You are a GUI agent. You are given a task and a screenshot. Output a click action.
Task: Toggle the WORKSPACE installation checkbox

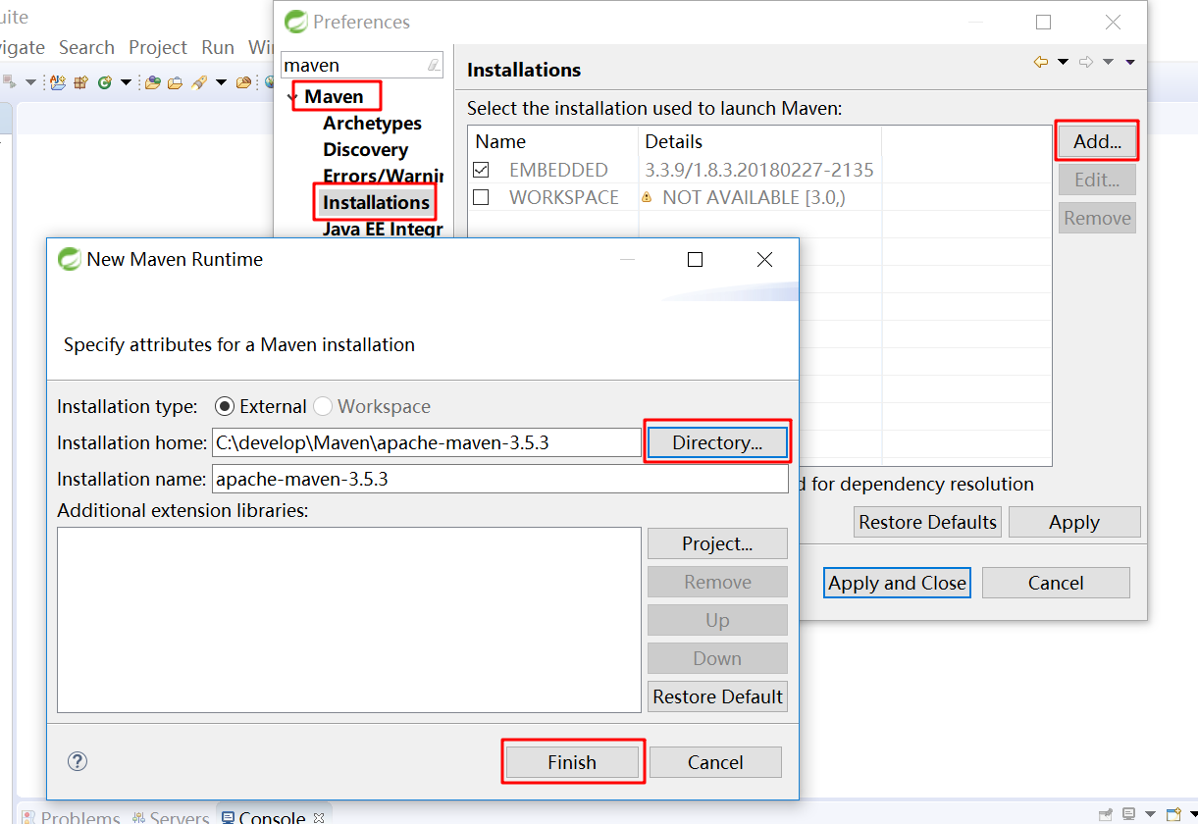pyautogui.click(x=481, y=197)
